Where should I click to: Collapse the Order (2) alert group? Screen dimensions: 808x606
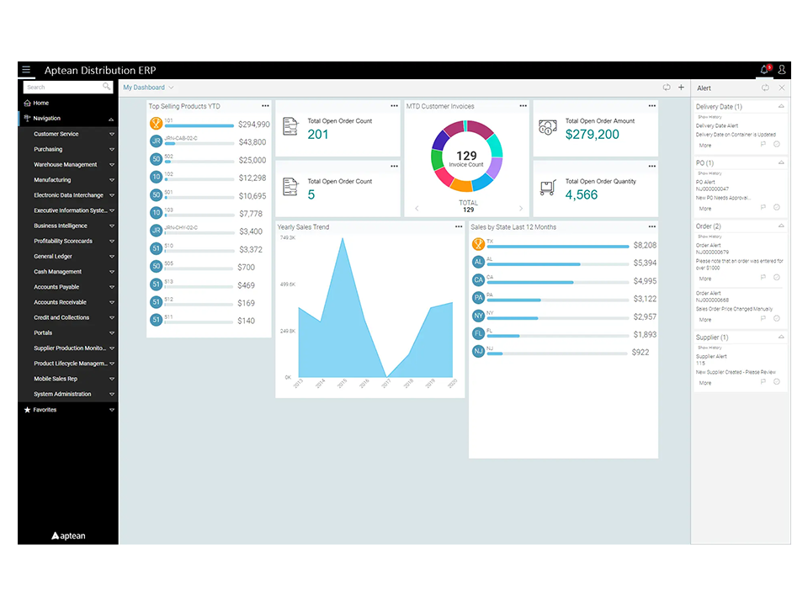point(781,226)
